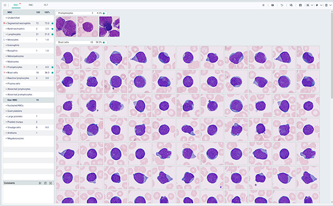The image size is (333, 206).
Task: Open the color marker dropdown arrow
Action: tap(321, 5)
